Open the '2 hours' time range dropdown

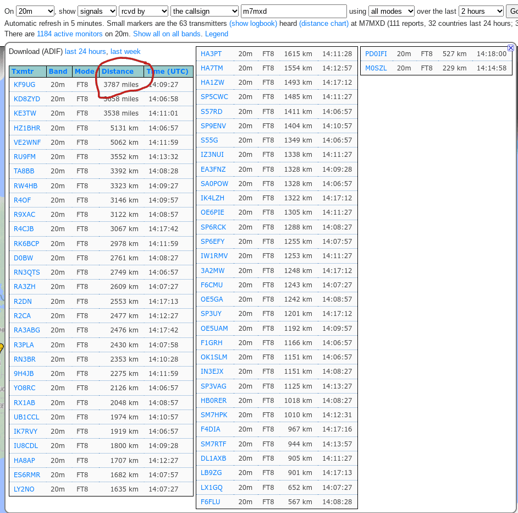[x=481, y=11]
